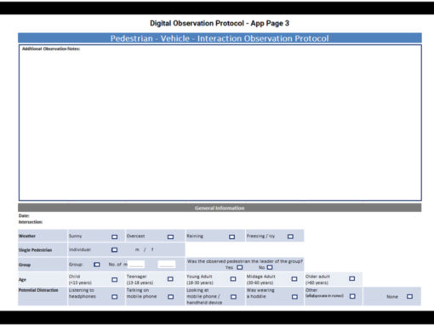Click the Weather row label
The width and height of the screenshot is (434, 325).
point(27,236)
